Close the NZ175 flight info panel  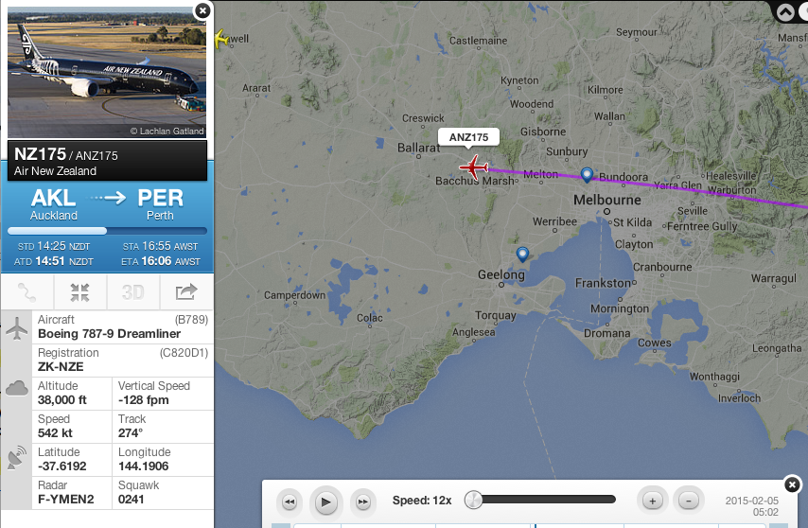pyautogui.click(x=202, y=10)
